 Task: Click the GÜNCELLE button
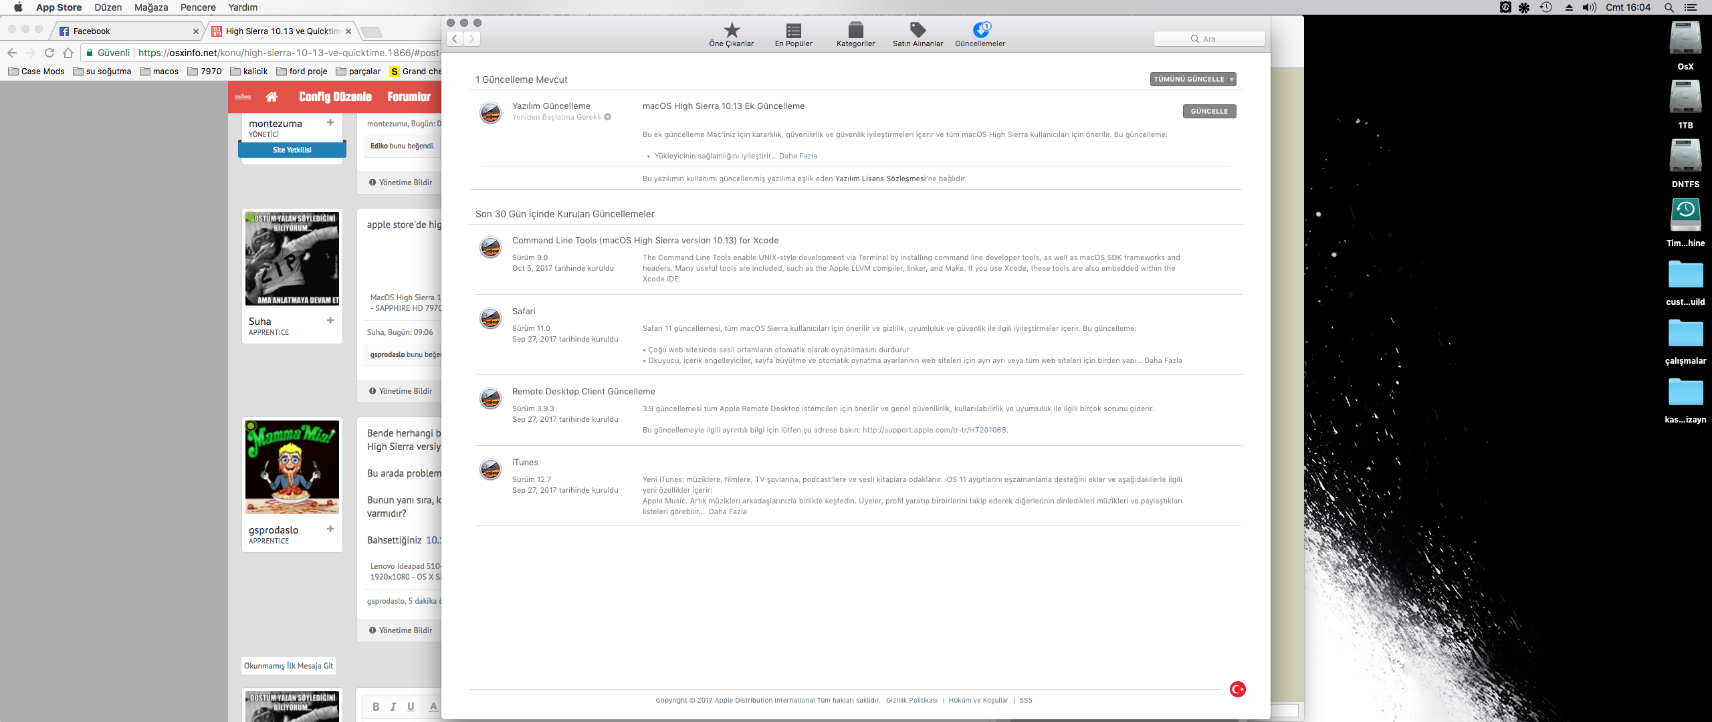tap(1209, 112)
